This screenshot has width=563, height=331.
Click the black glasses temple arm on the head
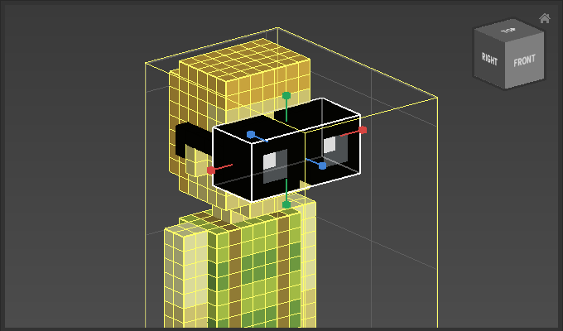(x=189, y=137)
